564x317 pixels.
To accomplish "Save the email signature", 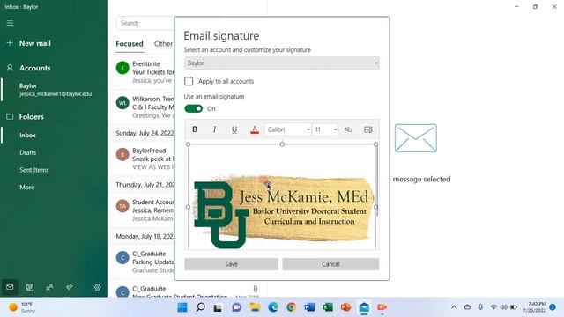I will pyautogui.click(x=231, y=264).
